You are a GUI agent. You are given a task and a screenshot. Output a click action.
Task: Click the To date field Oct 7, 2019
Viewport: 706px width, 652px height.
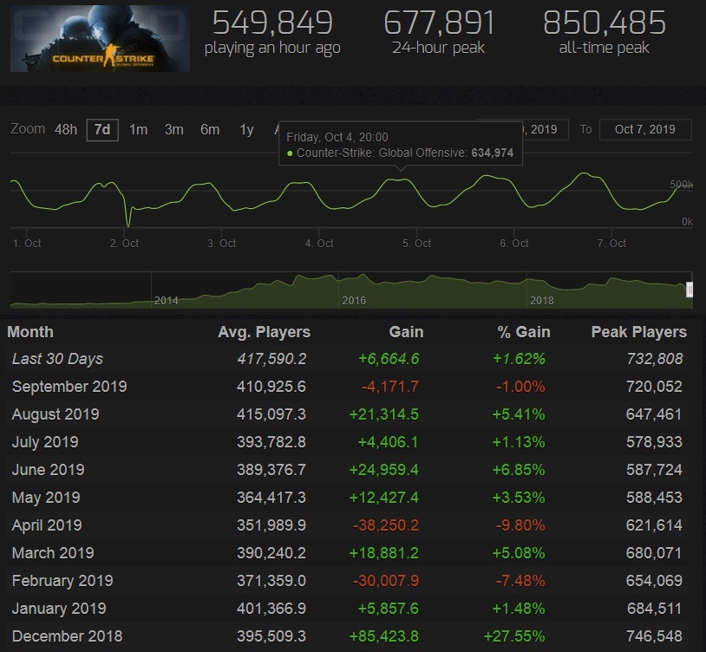[644, 130]
